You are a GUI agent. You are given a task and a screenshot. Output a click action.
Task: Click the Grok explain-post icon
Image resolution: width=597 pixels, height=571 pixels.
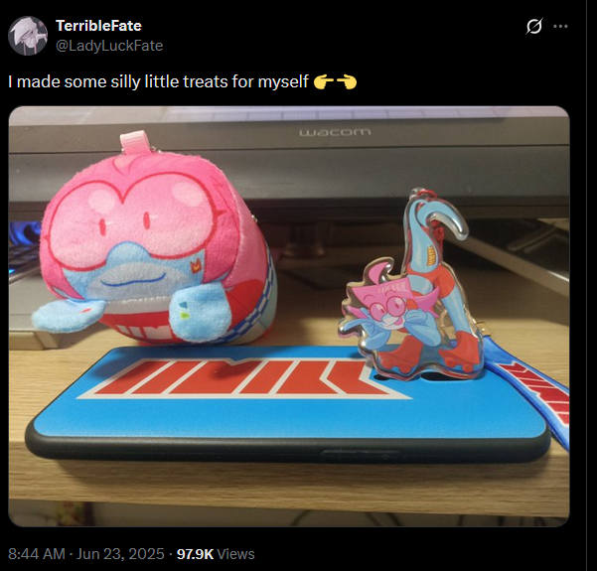(x=533, y=26)
